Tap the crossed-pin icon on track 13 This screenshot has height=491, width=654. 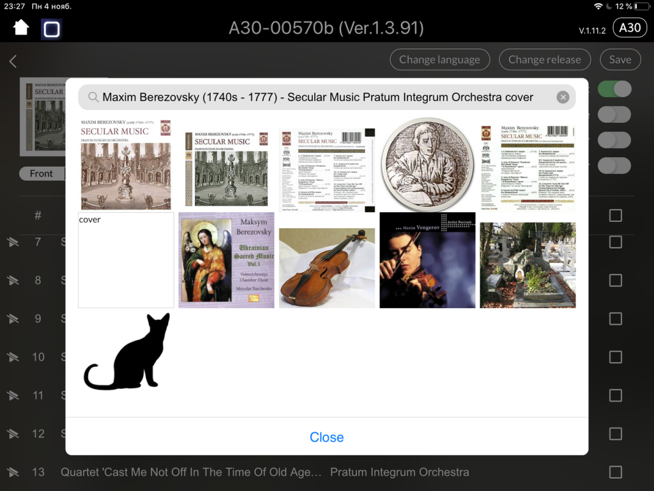click(13, 472)
